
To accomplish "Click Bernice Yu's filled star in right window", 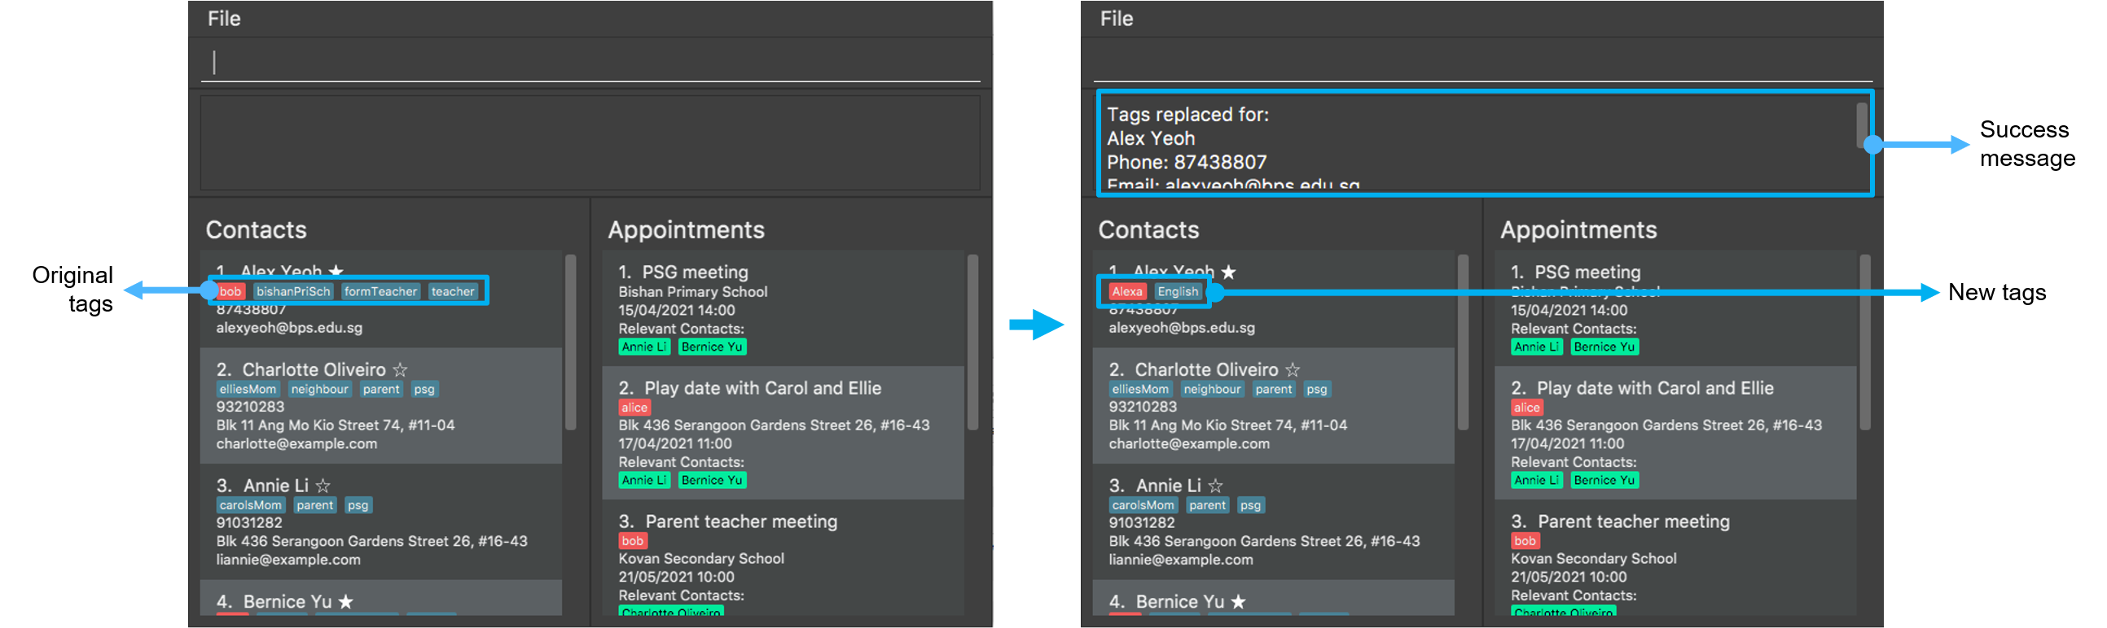I will tap(1238, 602).
